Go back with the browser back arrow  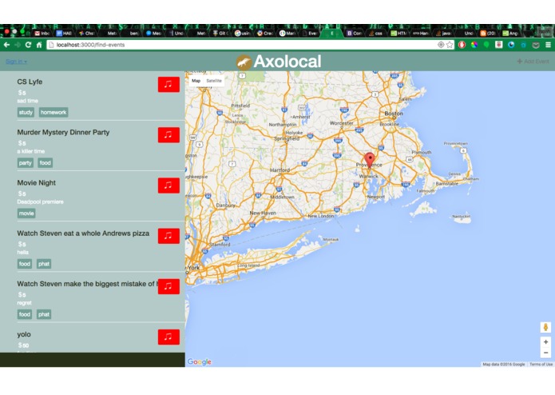pyautogui.click(x=6, y=45)
